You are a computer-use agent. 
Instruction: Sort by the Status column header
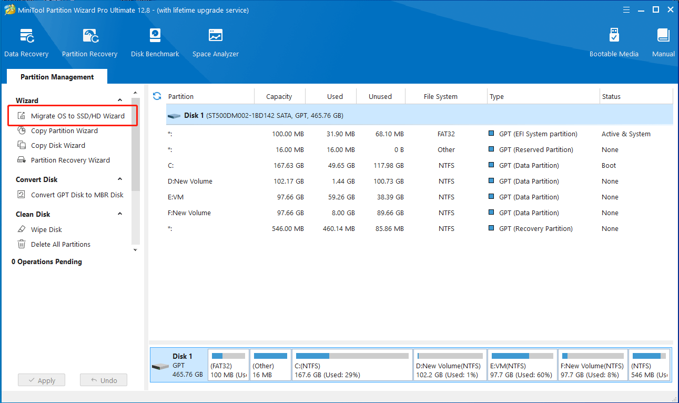[636, 96]
